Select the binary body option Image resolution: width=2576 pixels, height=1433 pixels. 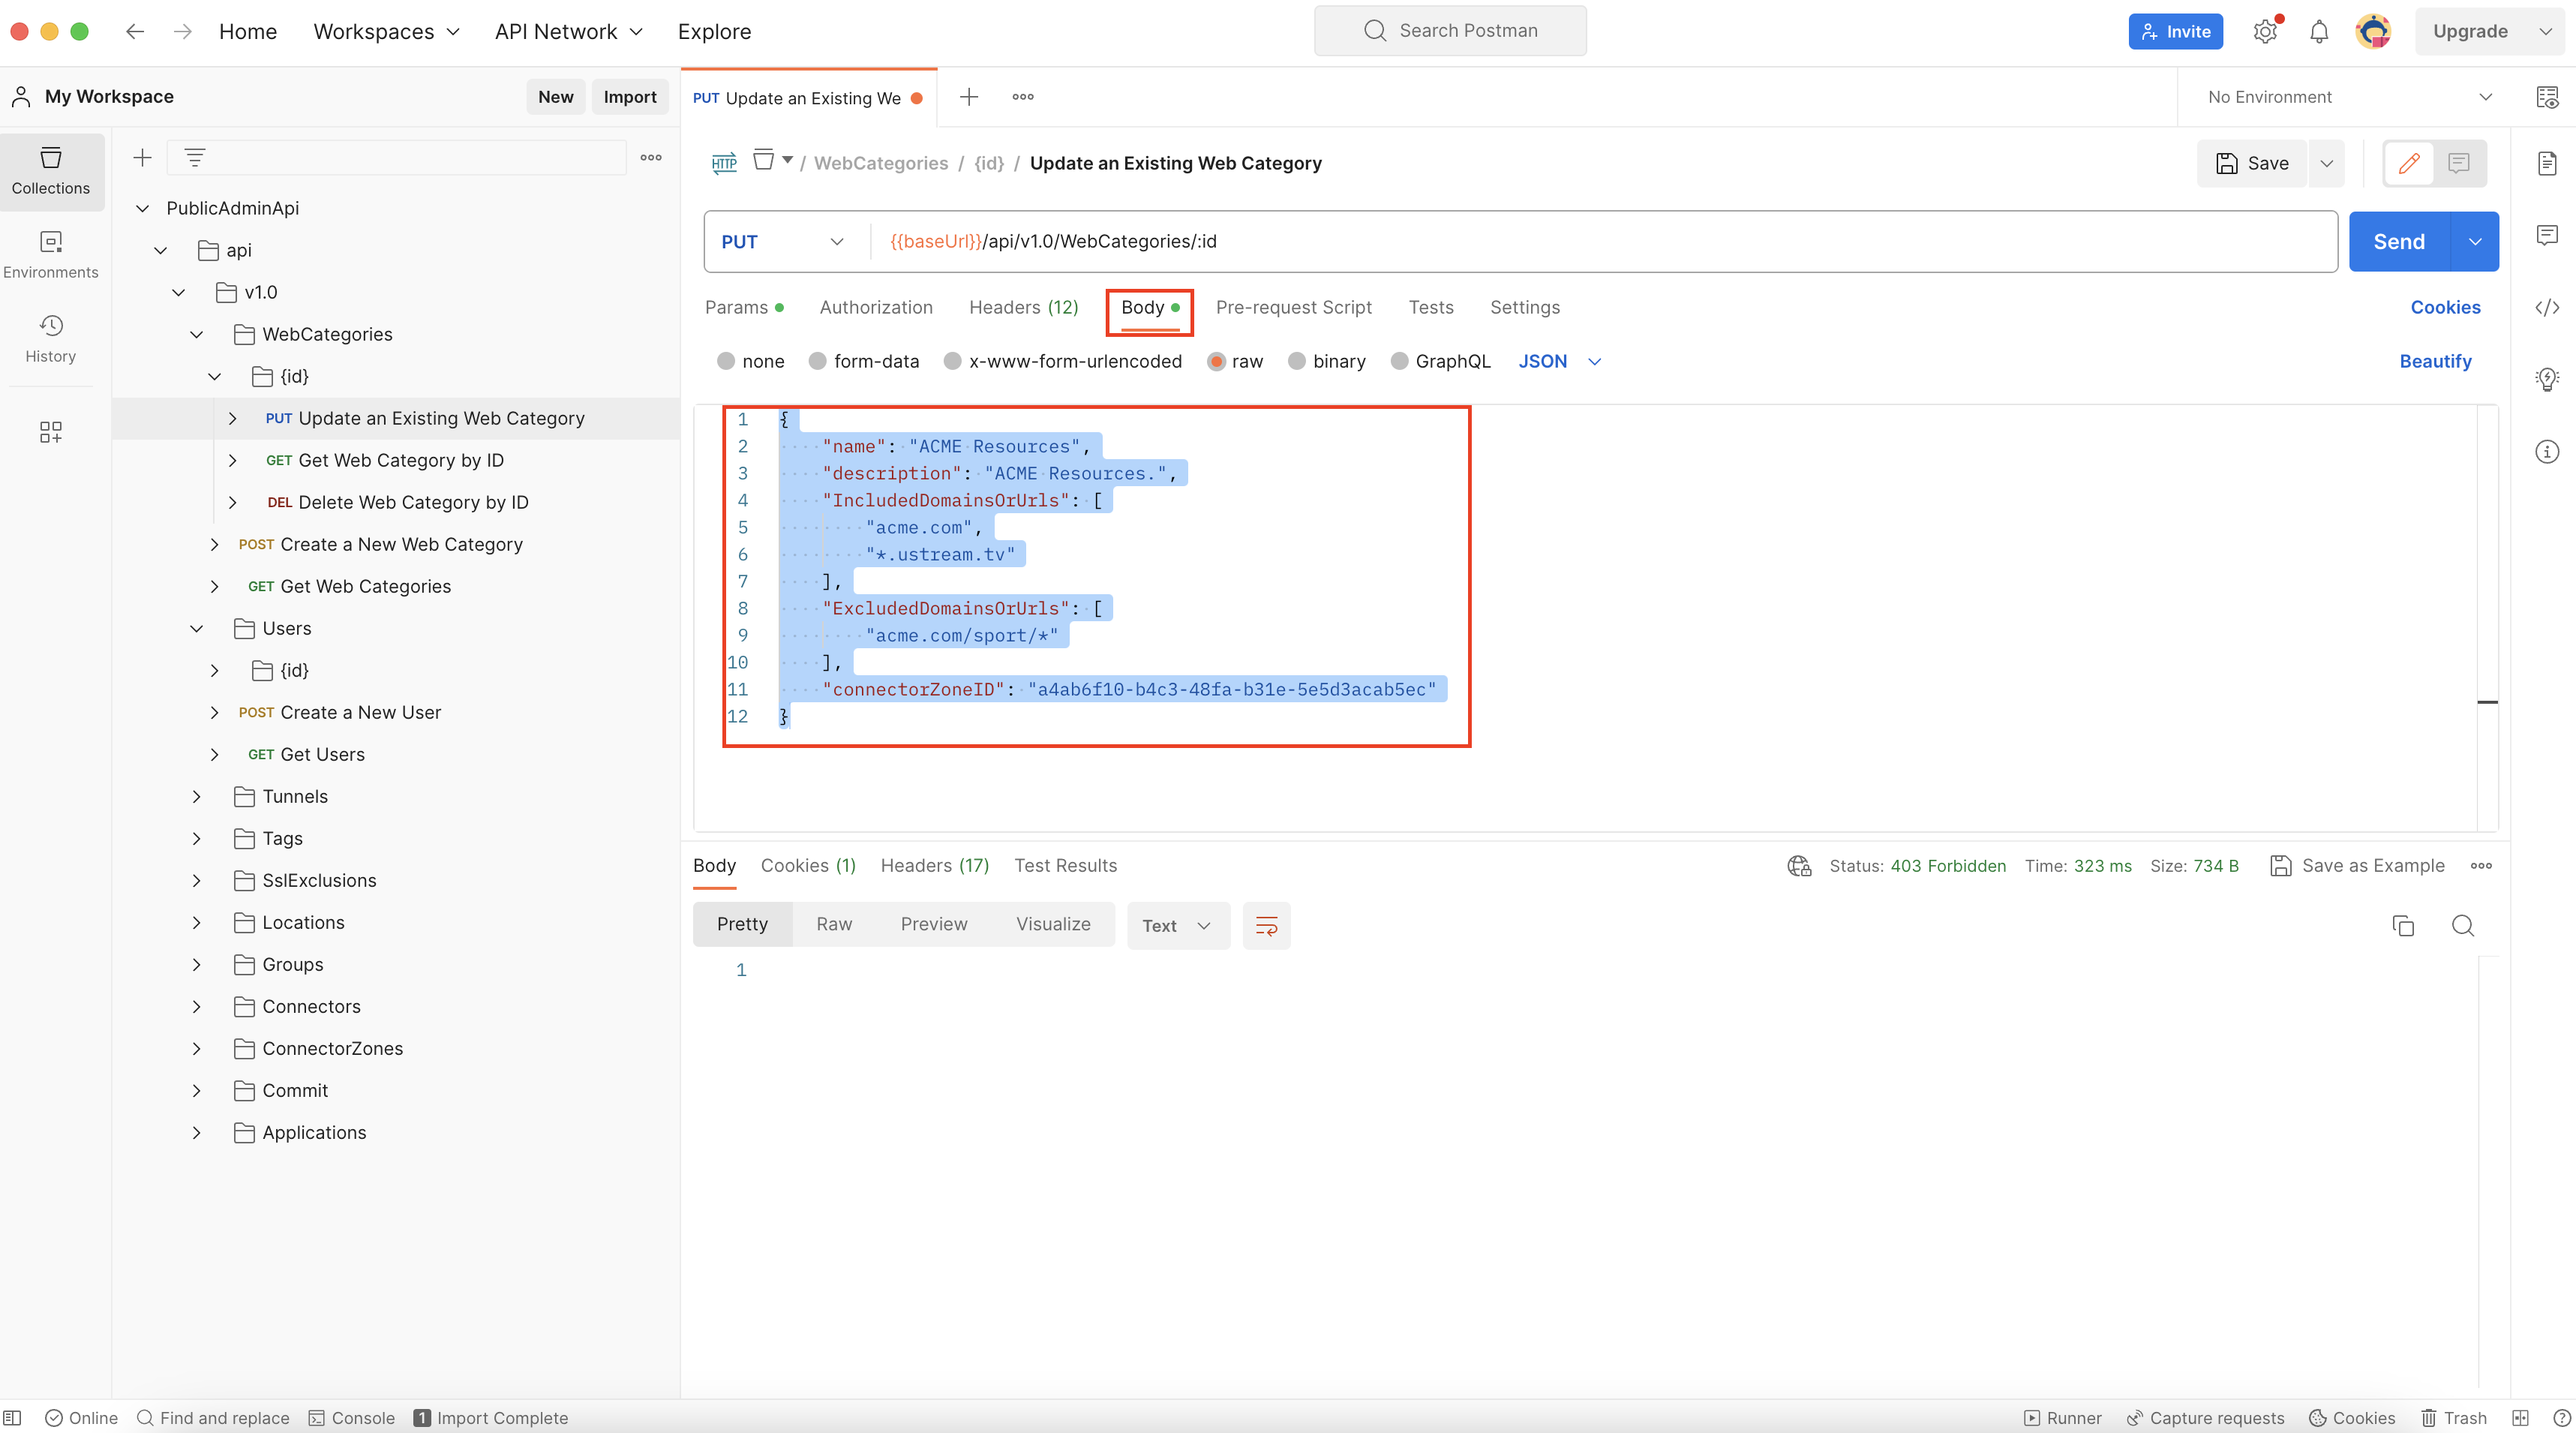point(1297,361)
